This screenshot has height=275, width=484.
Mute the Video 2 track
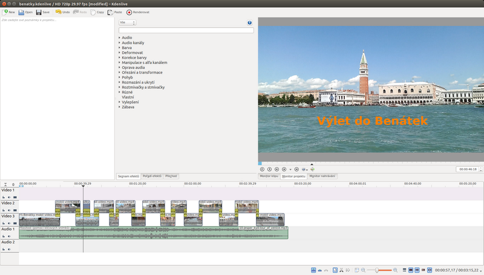pyautogui.click(x=9, y=210)
